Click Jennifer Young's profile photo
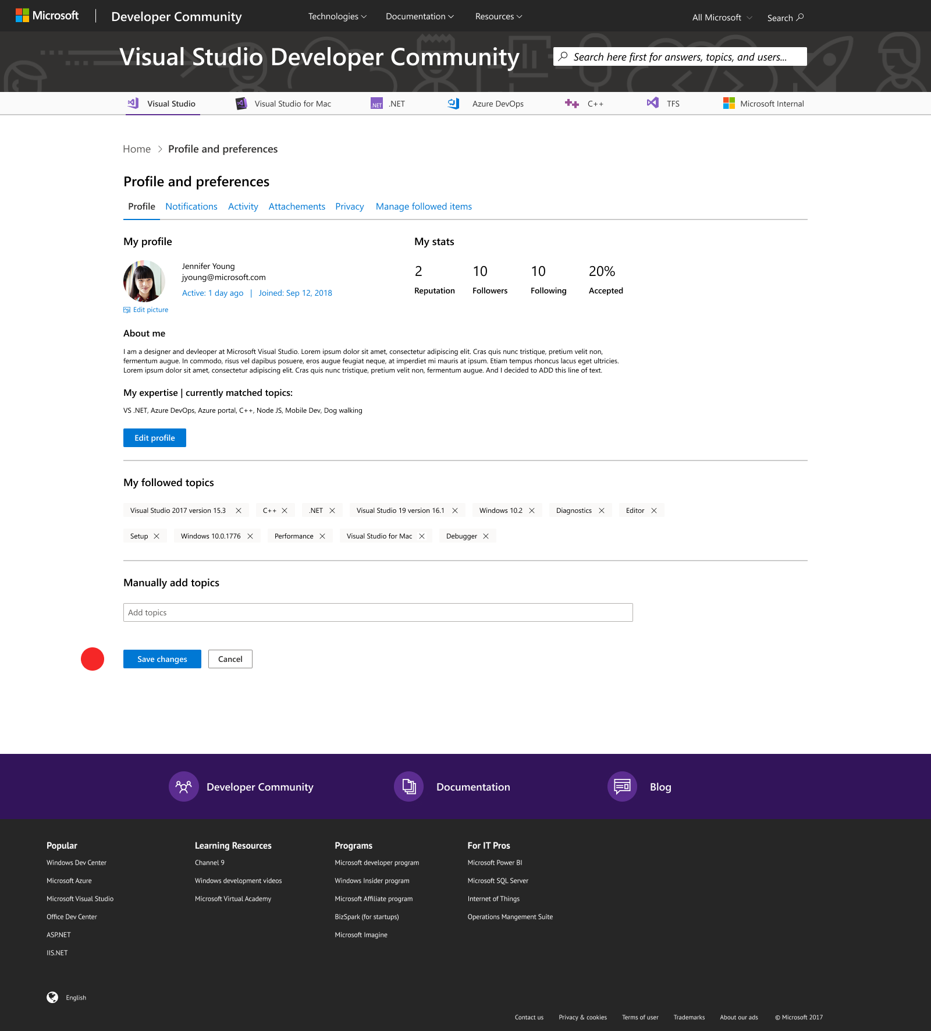931x1031 pixels. (x=144, y=281)
